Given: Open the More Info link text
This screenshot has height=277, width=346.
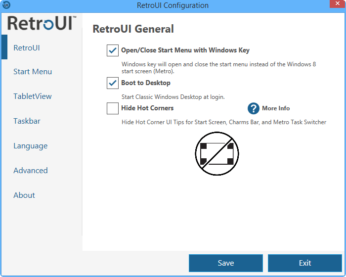Looking at the screenshot, I should 276,108.
